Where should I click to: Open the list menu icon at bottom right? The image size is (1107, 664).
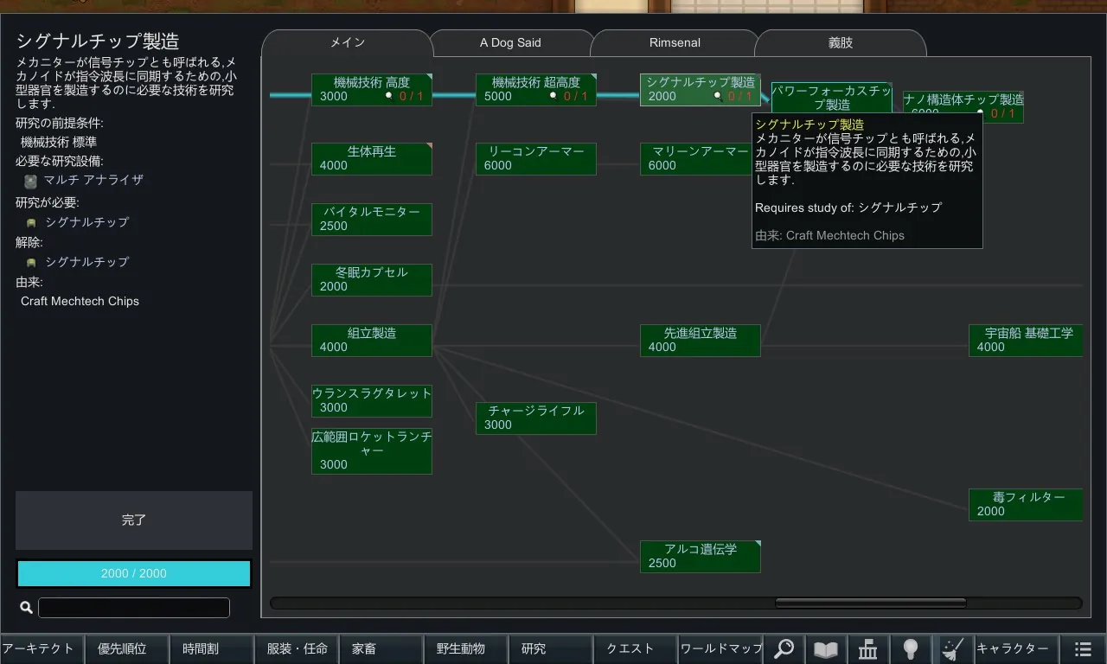point(1083,648)
